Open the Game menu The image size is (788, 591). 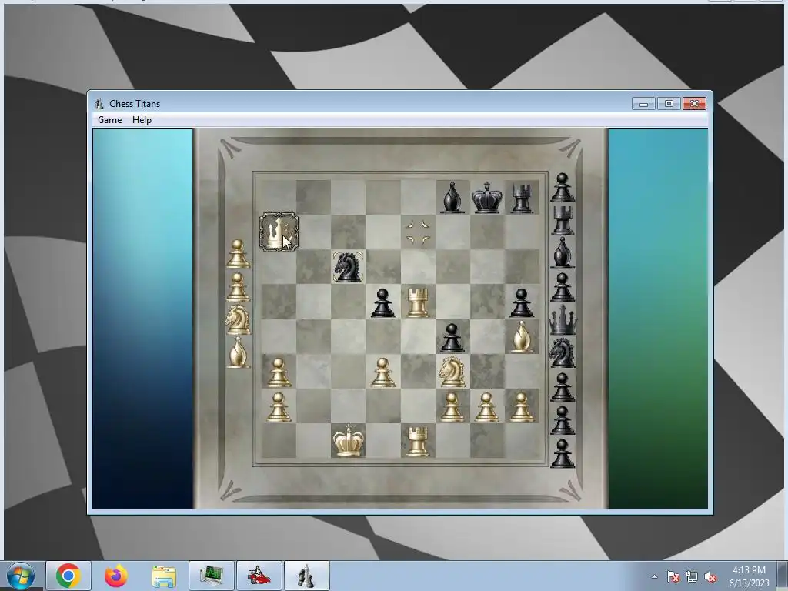[109, 119]
